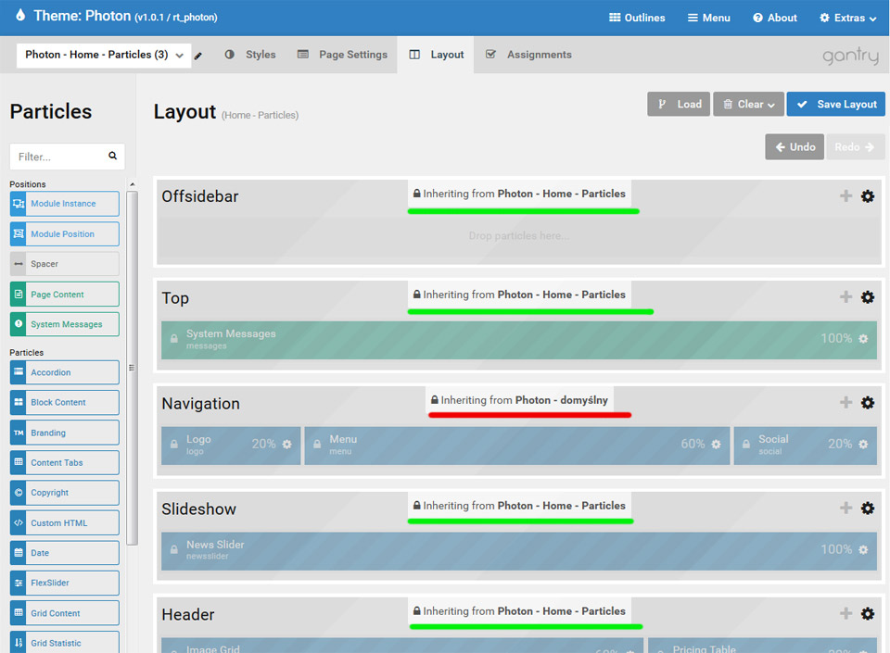Go to the Assignments tab
This screenshot has width=890, height=653.
528,55
